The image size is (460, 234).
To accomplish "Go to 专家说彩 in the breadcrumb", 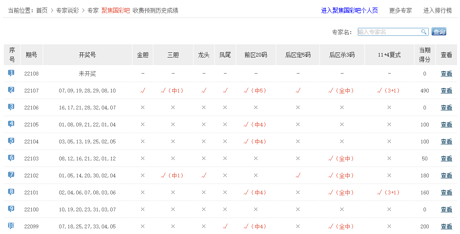I will [x=68, y=10].
